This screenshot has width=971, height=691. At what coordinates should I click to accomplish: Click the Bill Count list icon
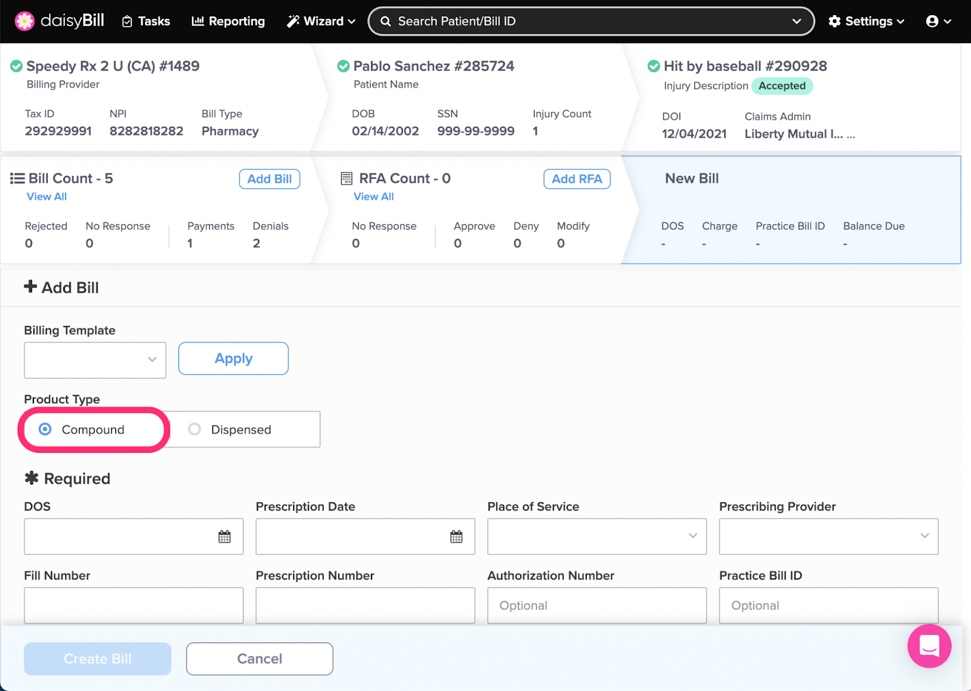(x=18, y=178)
